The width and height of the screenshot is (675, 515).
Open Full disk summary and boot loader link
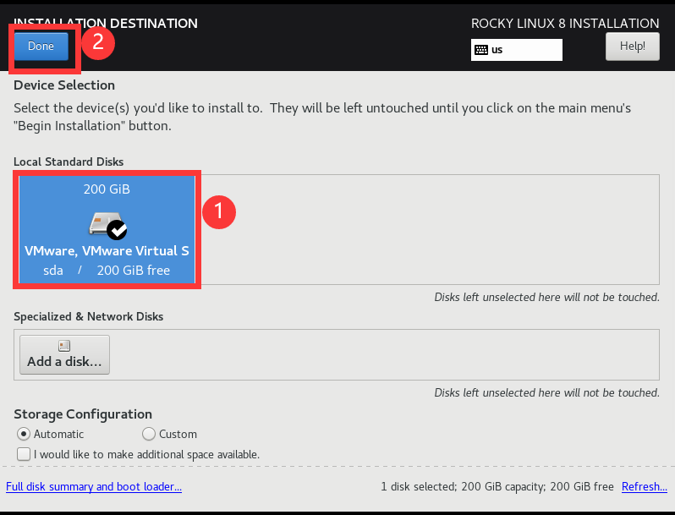coord(94,486)
